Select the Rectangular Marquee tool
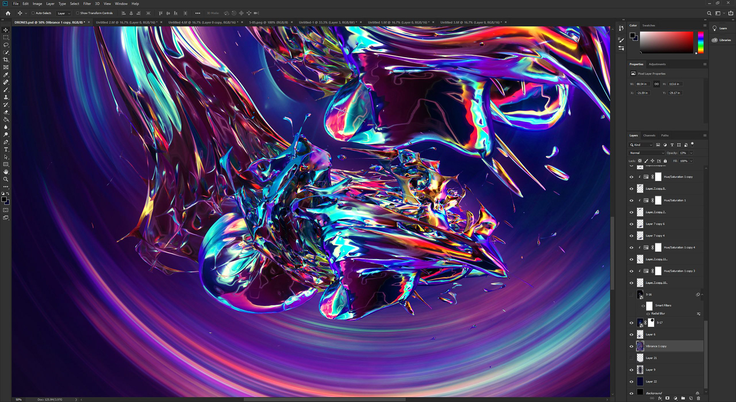The width and height of the screenshot is (736, 402). (x=6, y=38)
